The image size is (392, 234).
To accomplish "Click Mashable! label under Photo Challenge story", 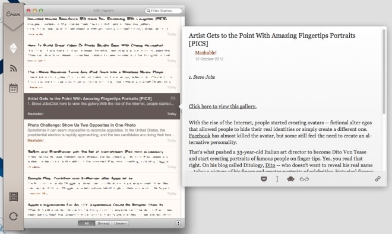I will point(36,140).
